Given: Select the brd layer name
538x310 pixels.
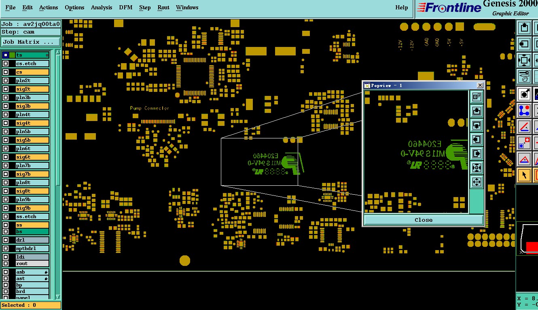Looking at the screenshot, I should pyautogui.click(x=32, y=291).
